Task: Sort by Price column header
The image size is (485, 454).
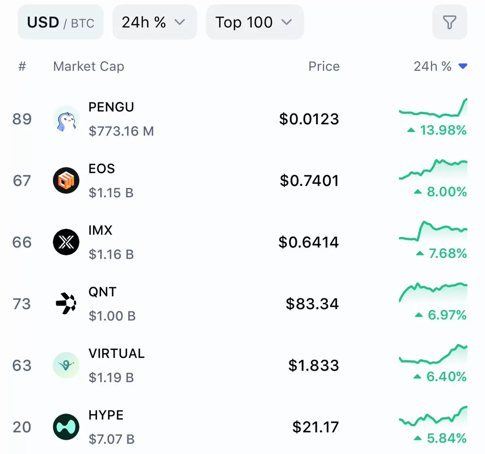Action: click(x=324, y=66)
